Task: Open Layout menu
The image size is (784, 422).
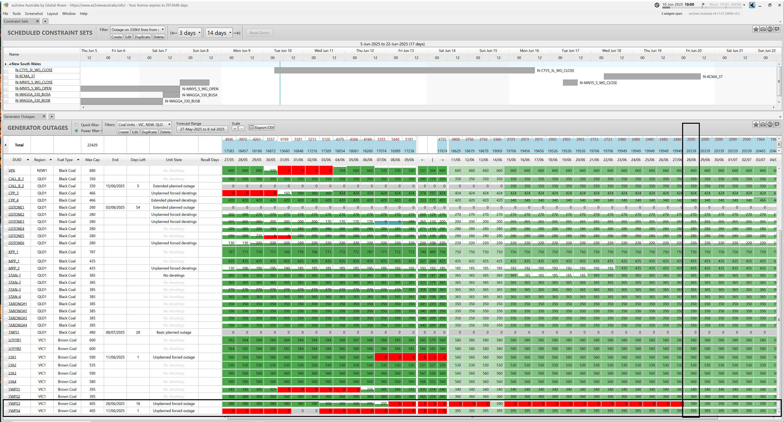Action: coord(52,13)
